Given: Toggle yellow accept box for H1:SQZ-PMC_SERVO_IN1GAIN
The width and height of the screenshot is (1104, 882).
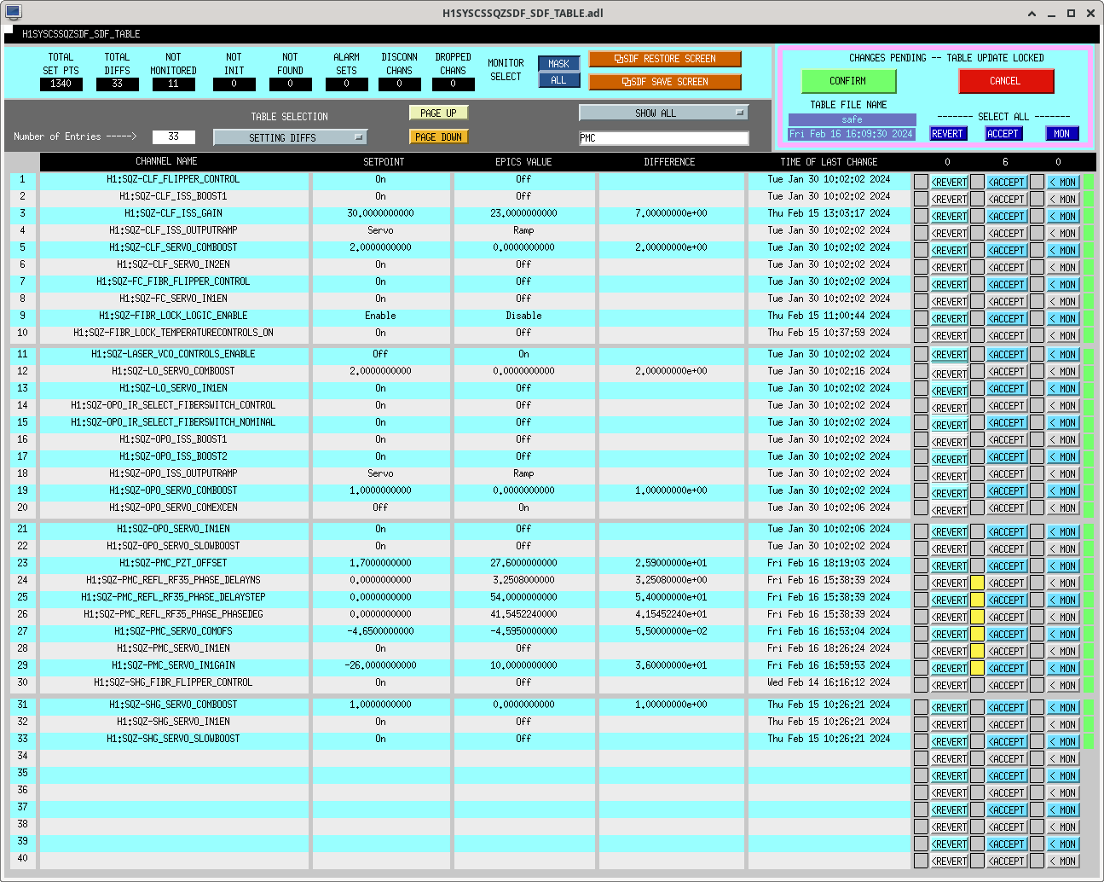Looking at the screenshot, I should coord(978,668).
